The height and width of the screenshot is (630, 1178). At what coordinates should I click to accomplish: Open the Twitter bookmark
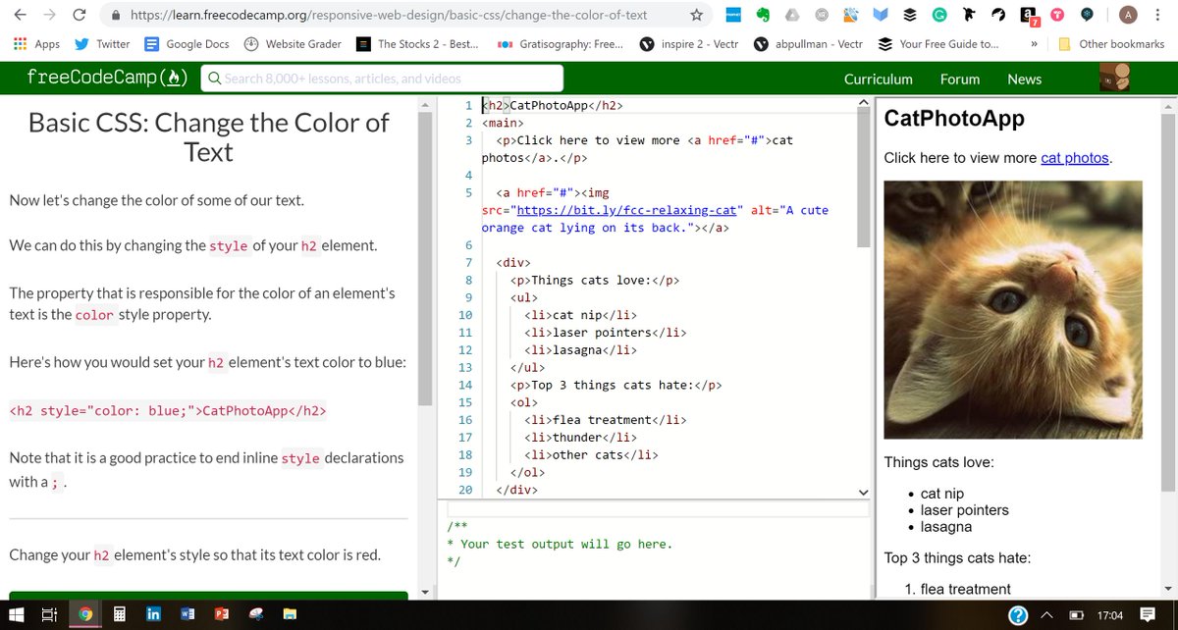point(102,44)
